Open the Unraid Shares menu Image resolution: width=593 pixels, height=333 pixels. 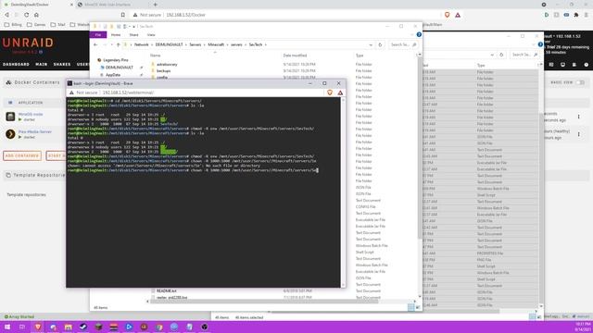pos(62,64)
